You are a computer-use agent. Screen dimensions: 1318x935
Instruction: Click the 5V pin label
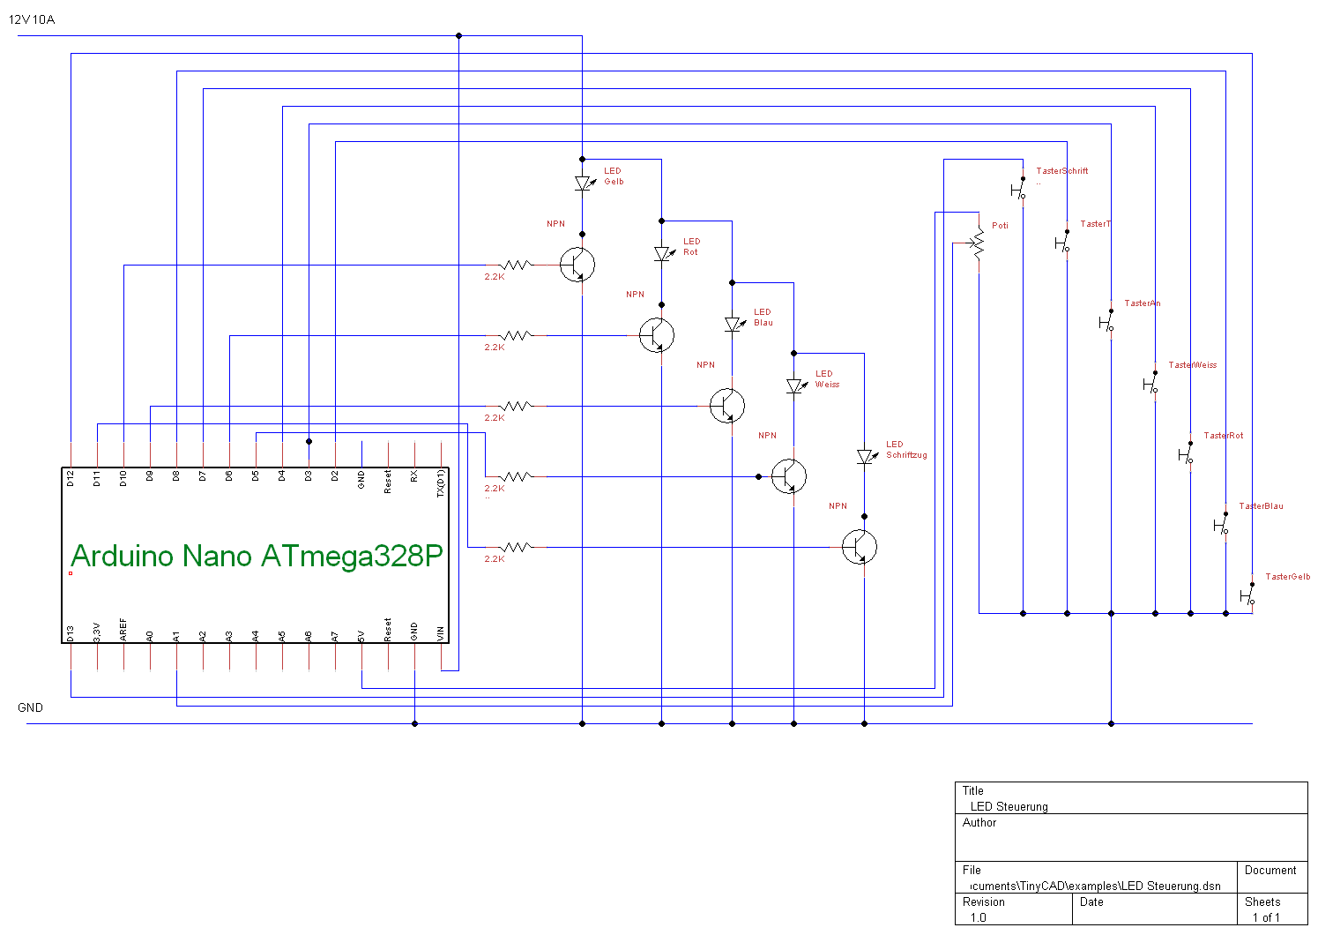pyautogui.click(x=361, y=635)
